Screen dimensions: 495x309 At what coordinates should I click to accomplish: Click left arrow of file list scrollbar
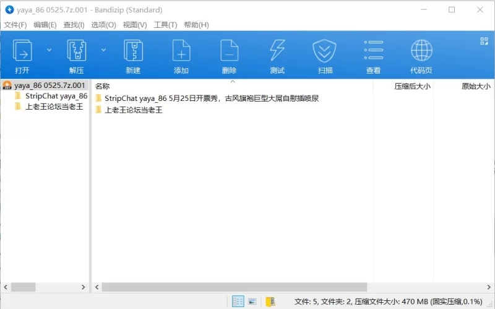point(97,287)
